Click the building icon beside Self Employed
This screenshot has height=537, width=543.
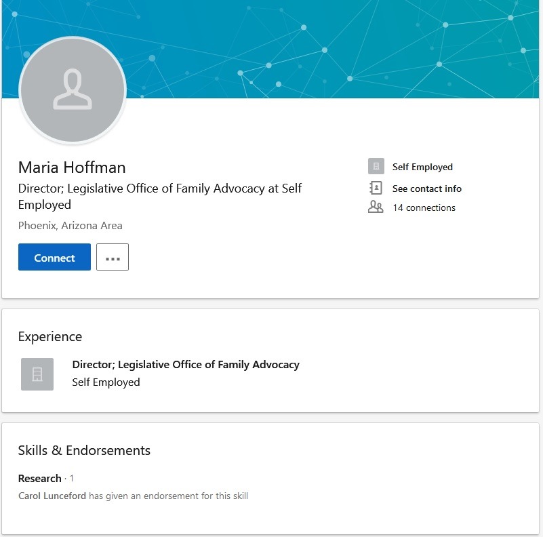point(376,166)
